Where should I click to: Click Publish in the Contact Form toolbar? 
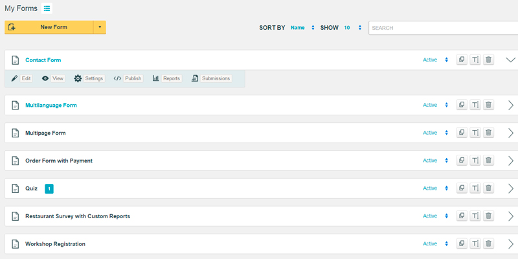pyautogui.click(x=128, y=78)
